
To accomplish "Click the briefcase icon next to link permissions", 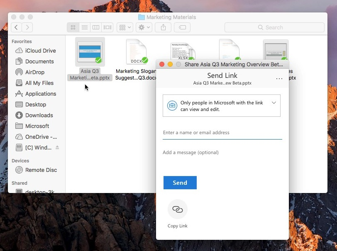I will pos(172,106).
